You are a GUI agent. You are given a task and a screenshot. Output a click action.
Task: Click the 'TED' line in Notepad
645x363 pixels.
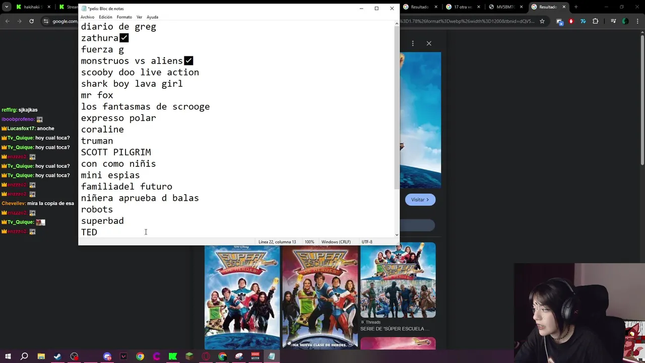coord(89,232)
